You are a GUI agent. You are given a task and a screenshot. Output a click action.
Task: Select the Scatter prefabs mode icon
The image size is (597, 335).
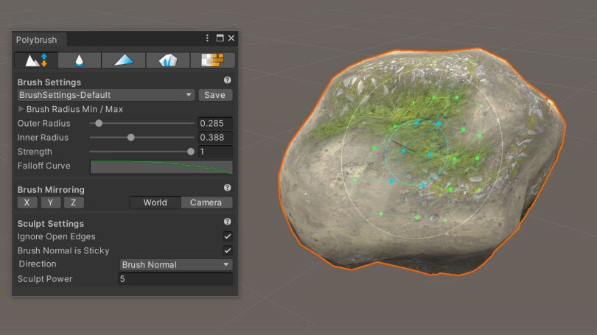coord(168,60)
